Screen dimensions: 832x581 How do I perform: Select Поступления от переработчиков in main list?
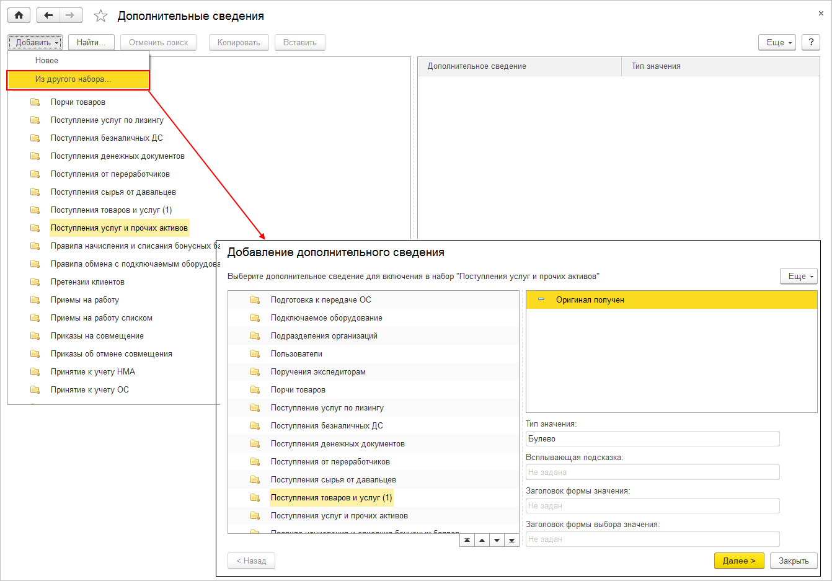[x=110, y=174]
